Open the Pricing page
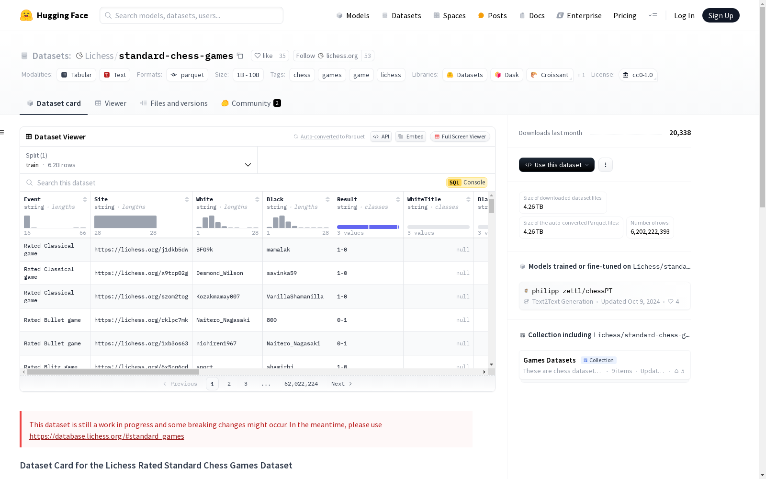 coord(625,15)
